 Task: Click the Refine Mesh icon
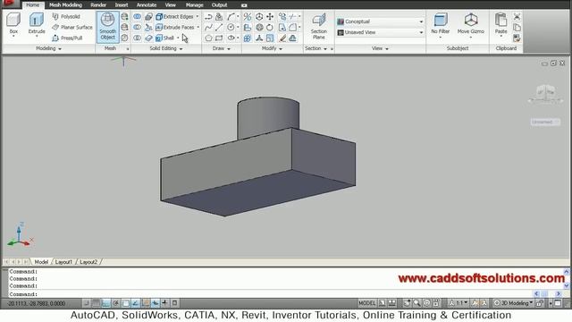tap(125, 38)
